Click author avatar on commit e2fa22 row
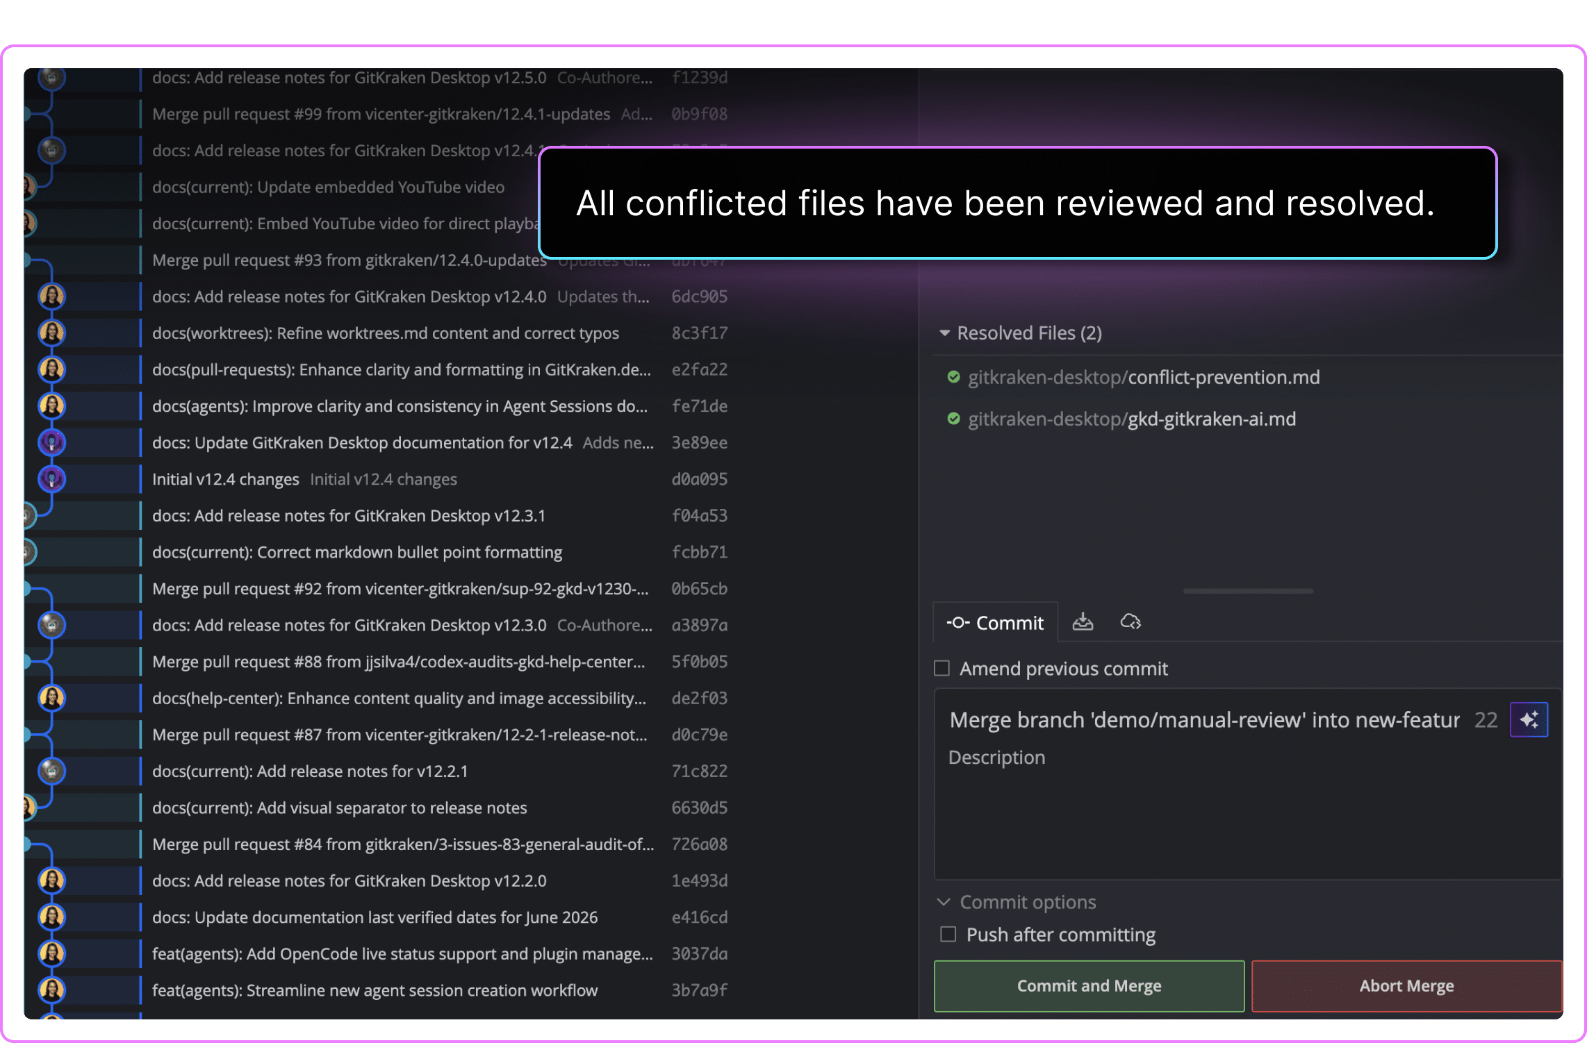 point(51,369)
